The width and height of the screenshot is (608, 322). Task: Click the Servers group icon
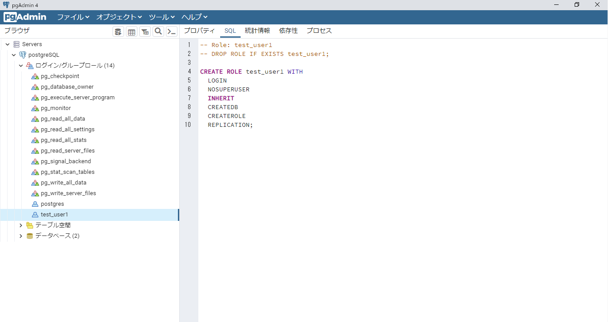pyautogui.click(x=16, y=44)
